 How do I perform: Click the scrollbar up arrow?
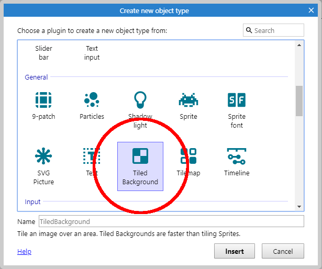(x=299, y=45)
